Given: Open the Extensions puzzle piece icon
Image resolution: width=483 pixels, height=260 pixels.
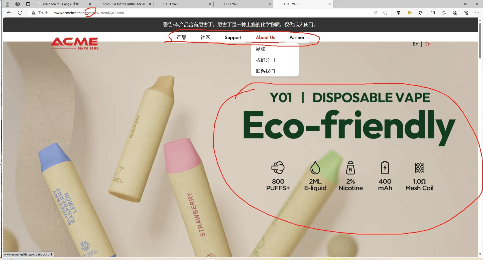Looking at the screenshot, I should (x=421, y=13).
